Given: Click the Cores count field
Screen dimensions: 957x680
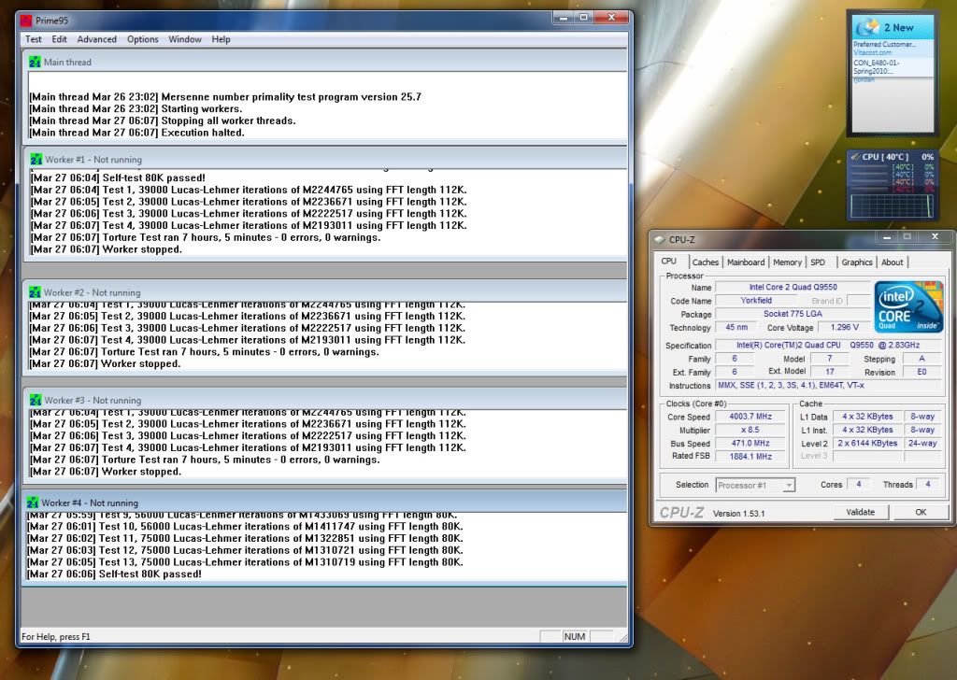Looking at the screenshot, I should pos(859,484).
